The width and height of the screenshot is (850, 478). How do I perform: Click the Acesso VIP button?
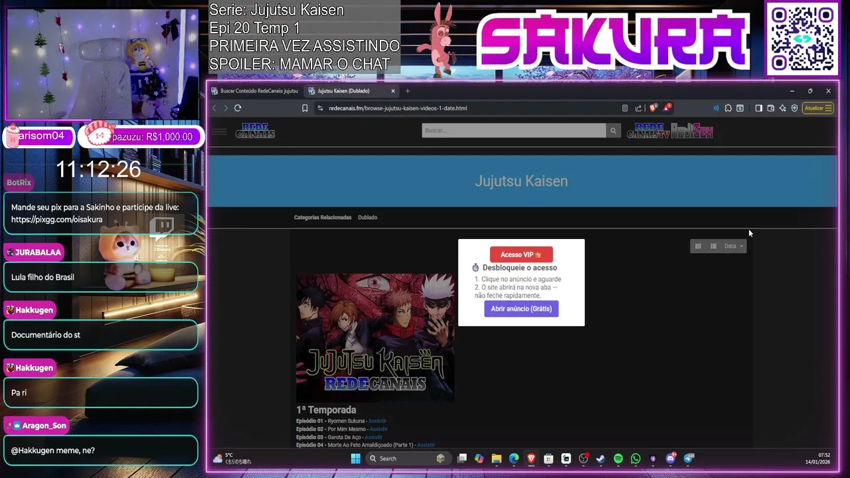(x=521, y=255)
